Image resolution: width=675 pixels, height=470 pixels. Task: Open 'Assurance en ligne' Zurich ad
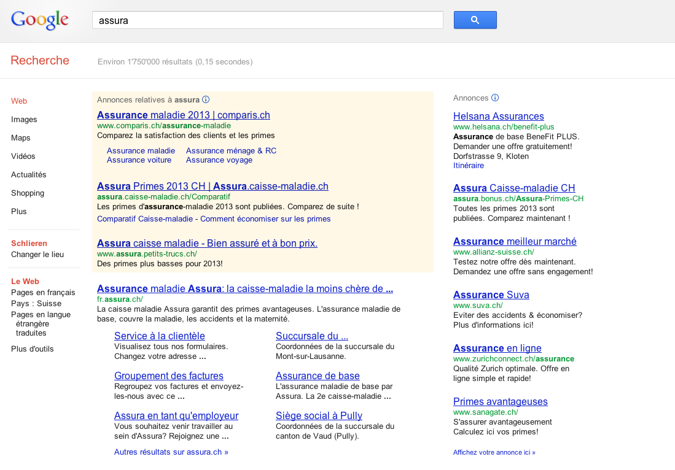point(497,348)
